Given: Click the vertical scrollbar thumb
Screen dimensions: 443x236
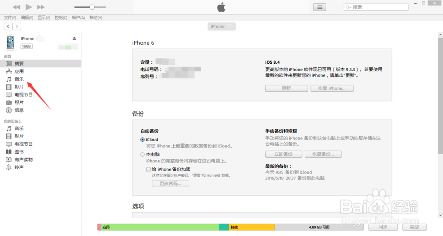Looking at the screenshot, I should pos(440,96).
